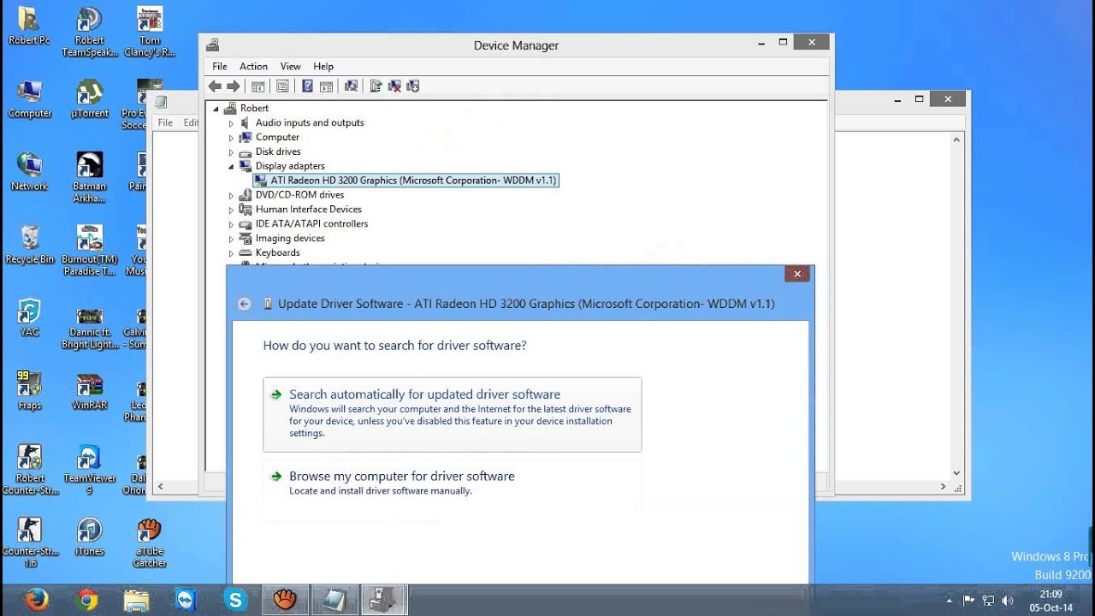Open the View menu in Device Manager
Viewport: 1095px width, 616px height.
pos(291,67)
